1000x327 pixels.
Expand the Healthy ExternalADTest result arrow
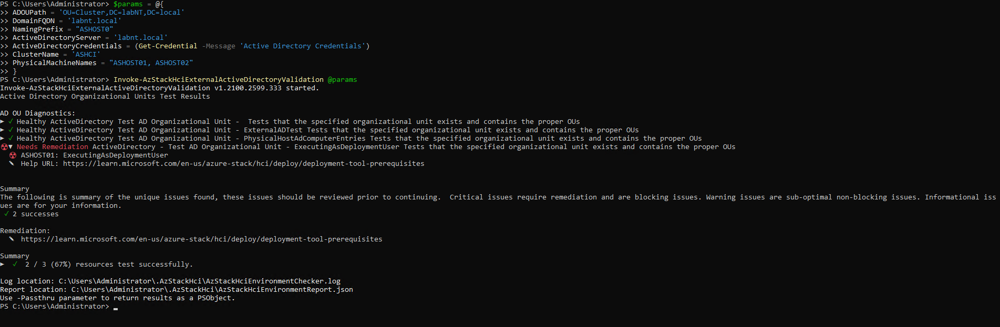click(x=2, y=130)
